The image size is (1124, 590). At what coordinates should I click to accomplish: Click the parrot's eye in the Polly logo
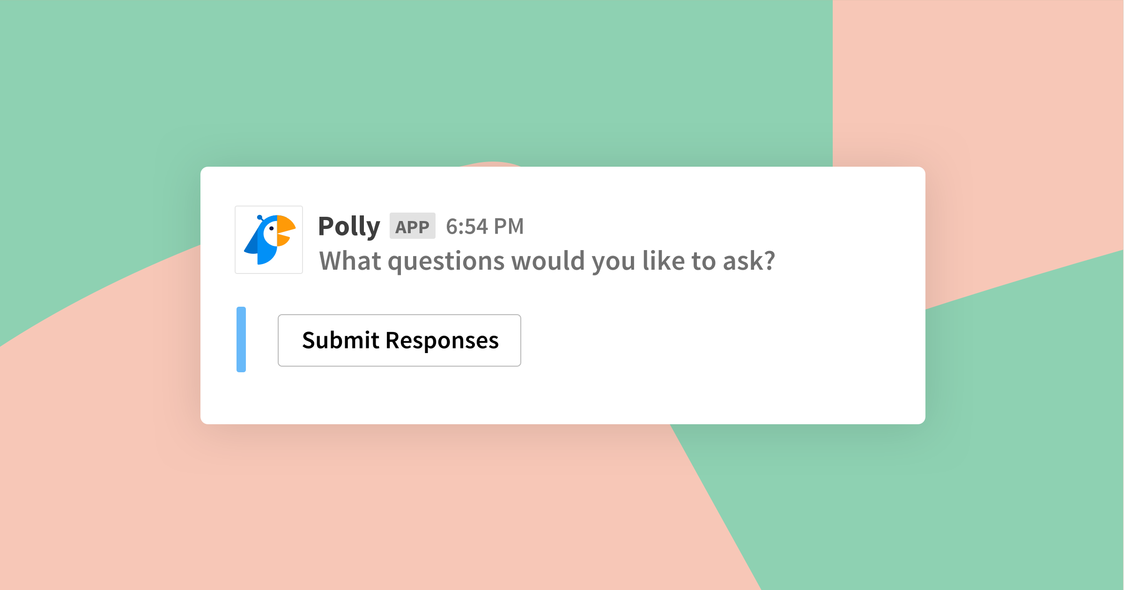coord(271,229)
